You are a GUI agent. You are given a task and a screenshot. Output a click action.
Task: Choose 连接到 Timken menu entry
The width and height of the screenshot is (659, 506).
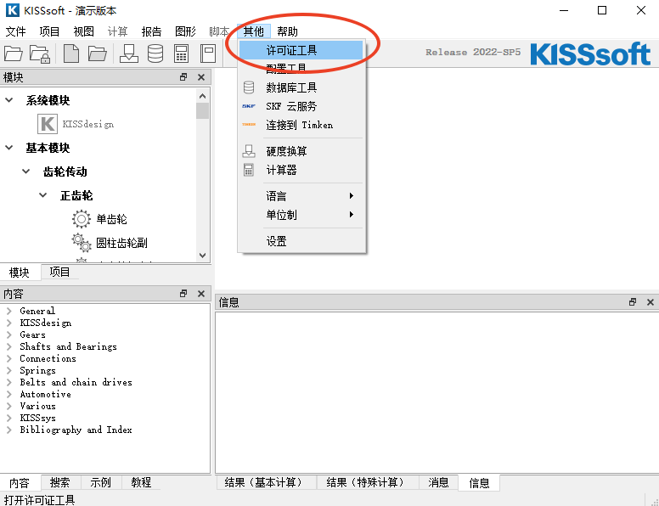(x=301, y=125)
